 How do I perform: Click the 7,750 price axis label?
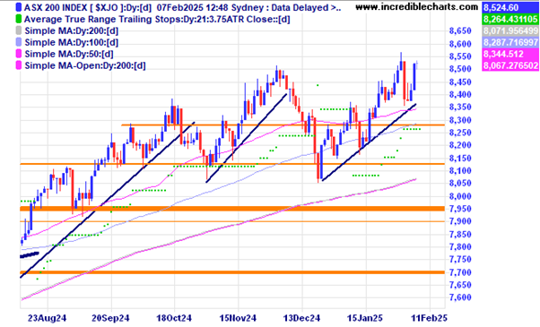click(x=460, y=260)
